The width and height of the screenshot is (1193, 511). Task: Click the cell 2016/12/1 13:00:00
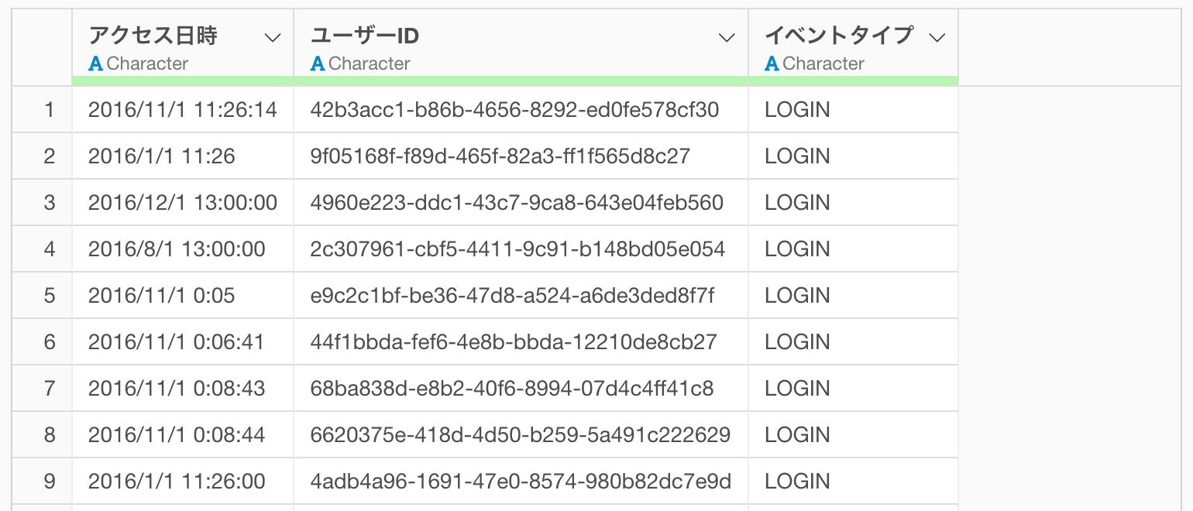[x=183, y=203]
